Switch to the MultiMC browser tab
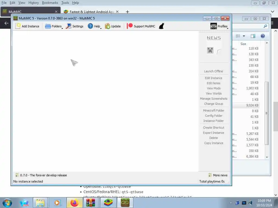Viewport: 278px width, 208px height. (30, 12)
